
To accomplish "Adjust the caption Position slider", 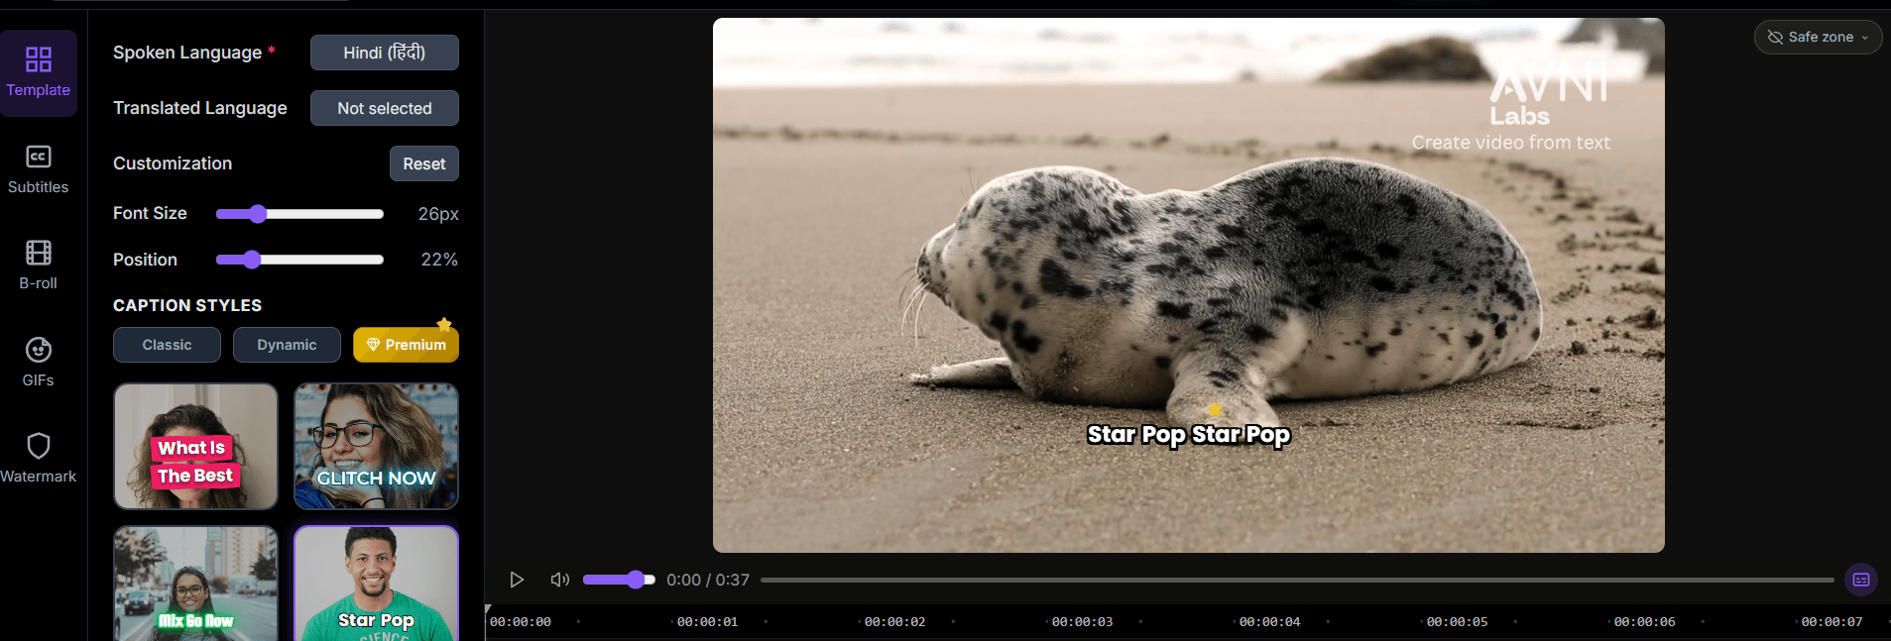I will [x=299, y=260].
